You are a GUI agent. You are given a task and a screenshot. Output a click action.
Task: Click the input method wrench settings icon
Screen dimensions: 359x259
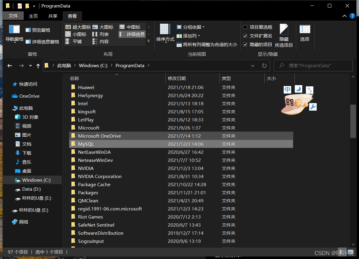point(313,107)
